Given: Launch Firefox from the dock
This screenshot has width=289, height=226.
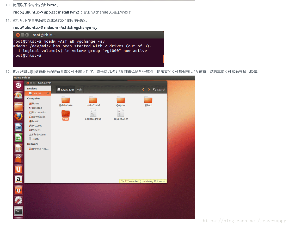Looking at the screenshot, I should point(19,117).
